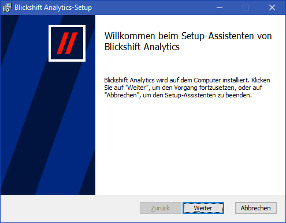Click the white-framed logo box on the banner
Screen dimensions: 286x223
click(x=67, y=43)
